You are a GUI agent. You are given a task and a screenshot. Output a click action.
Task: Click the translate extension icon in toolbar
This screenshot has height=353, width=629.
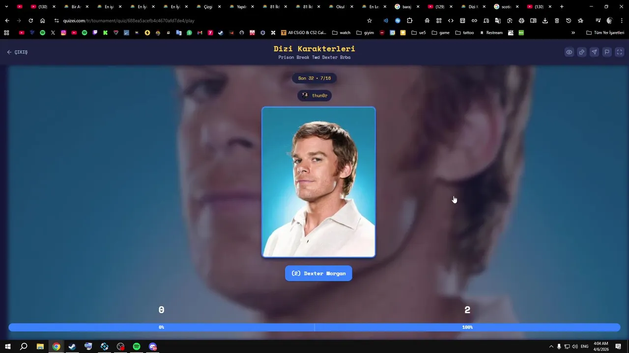coord(498,21)
